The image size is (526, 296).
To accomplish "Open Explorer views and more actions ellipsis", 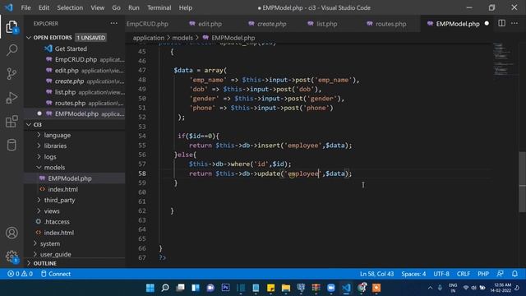I will pyautogui.click(x=114, y=24).
